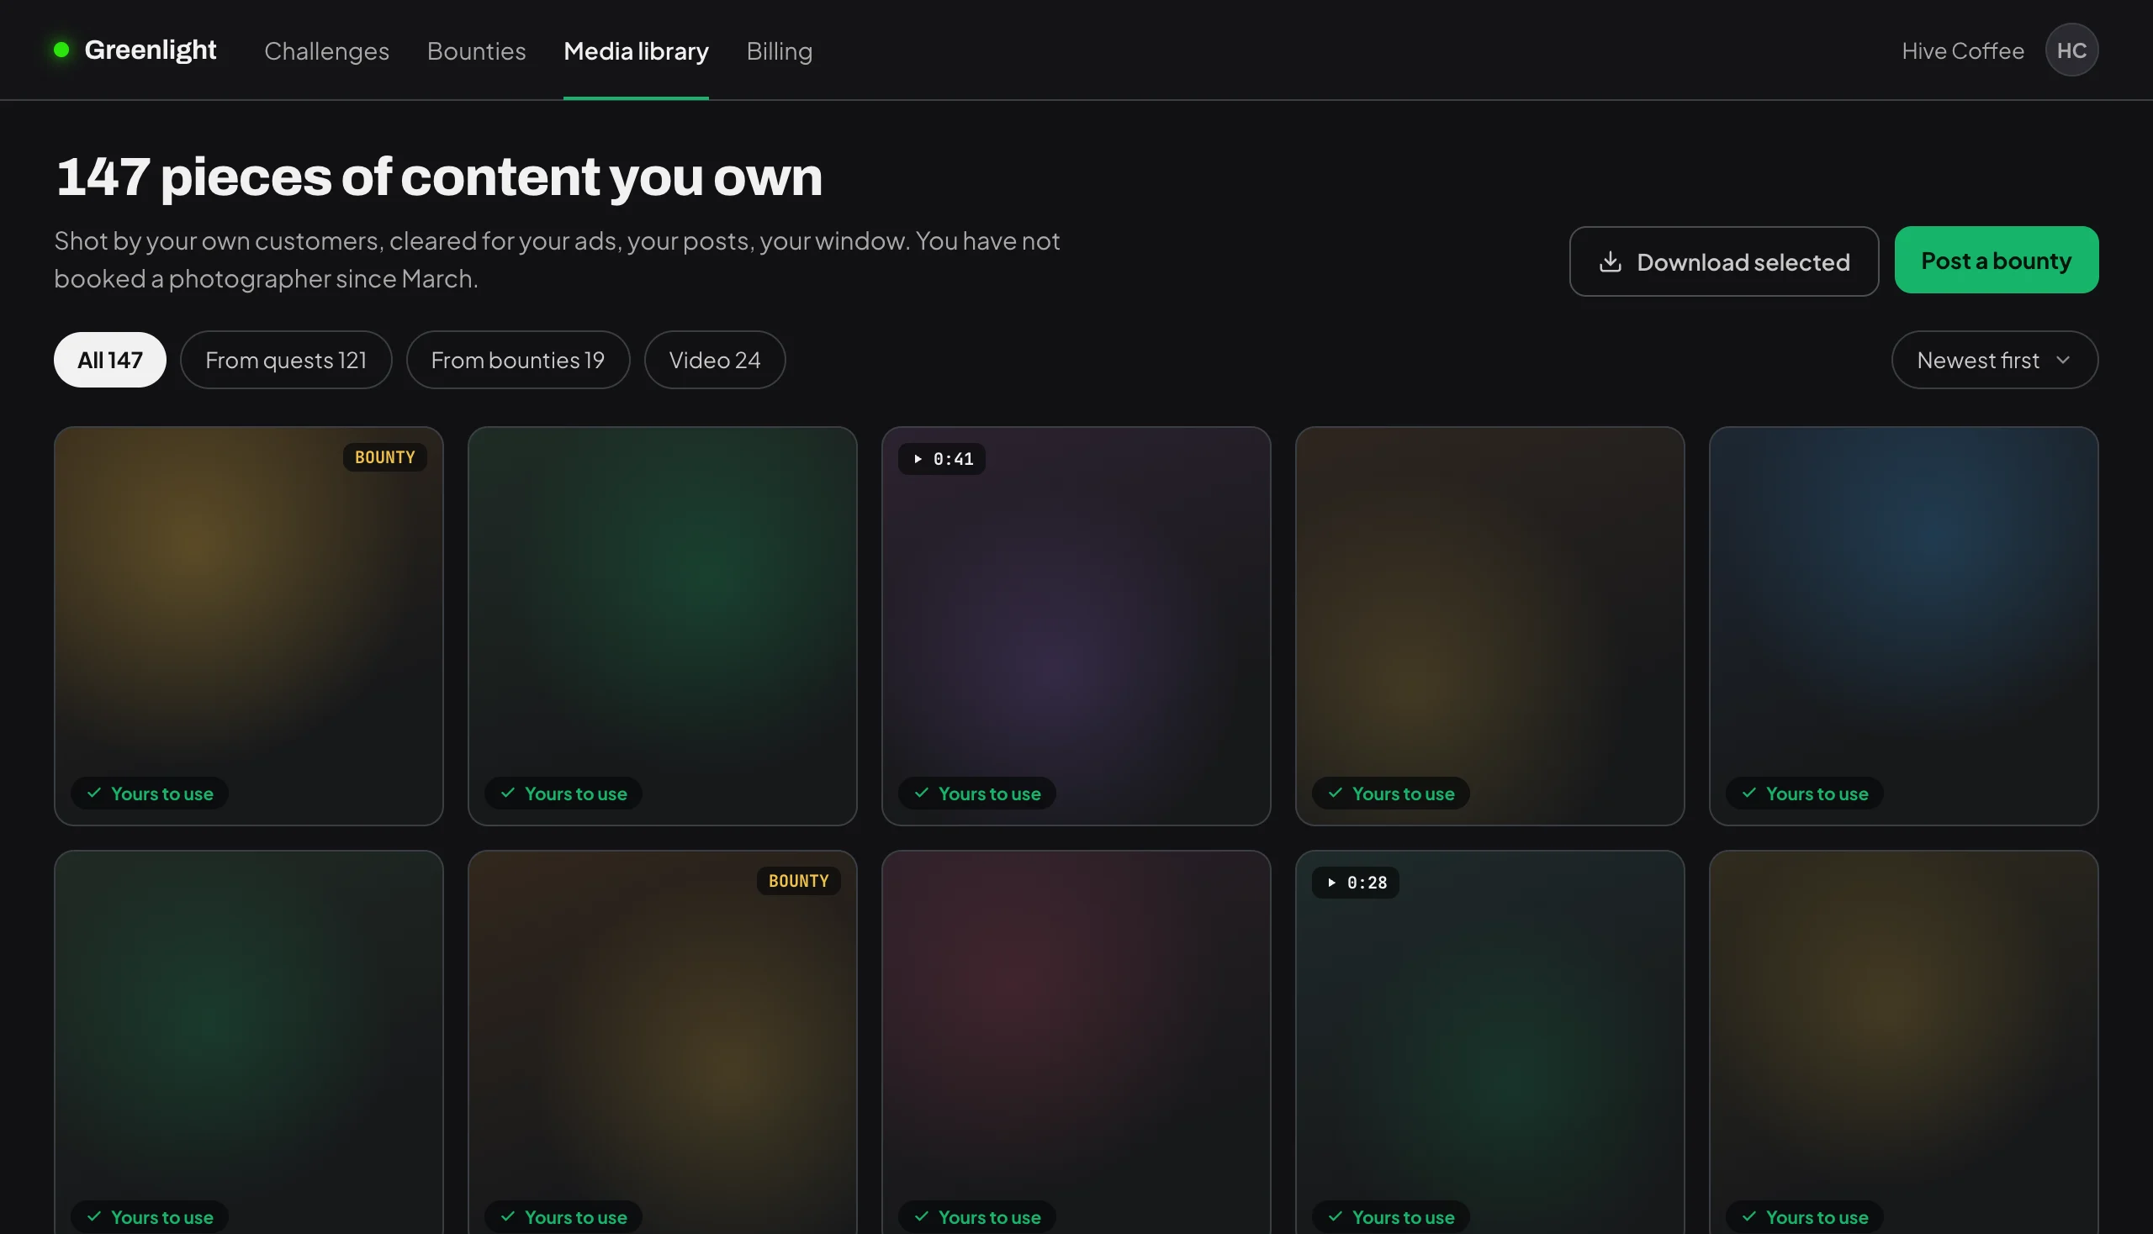Click the Greenlight brand name
This screenshot has width=2153, height=1234.
point(150,50)
